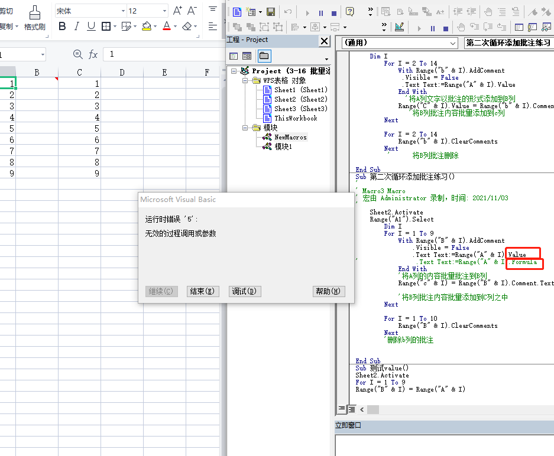This screenshot has width=554, height=456.
Task: Click 帮助(H) button in error dialog
Action: pos(328,291)
